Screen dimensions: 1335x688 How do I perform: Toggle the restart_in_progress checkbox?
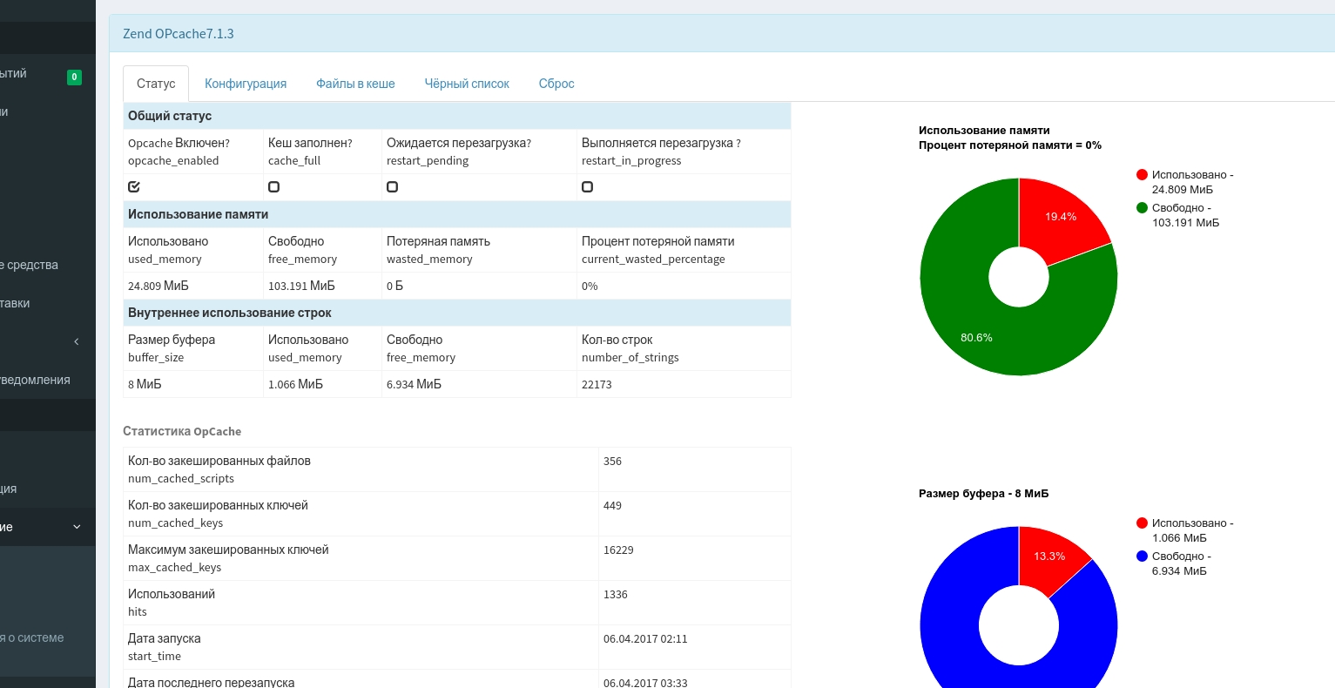coord(587,187)
